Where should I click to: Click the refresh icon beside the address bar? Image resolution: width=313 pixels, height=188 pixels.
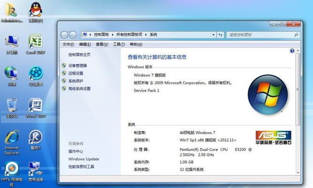[x=221, y=35]
